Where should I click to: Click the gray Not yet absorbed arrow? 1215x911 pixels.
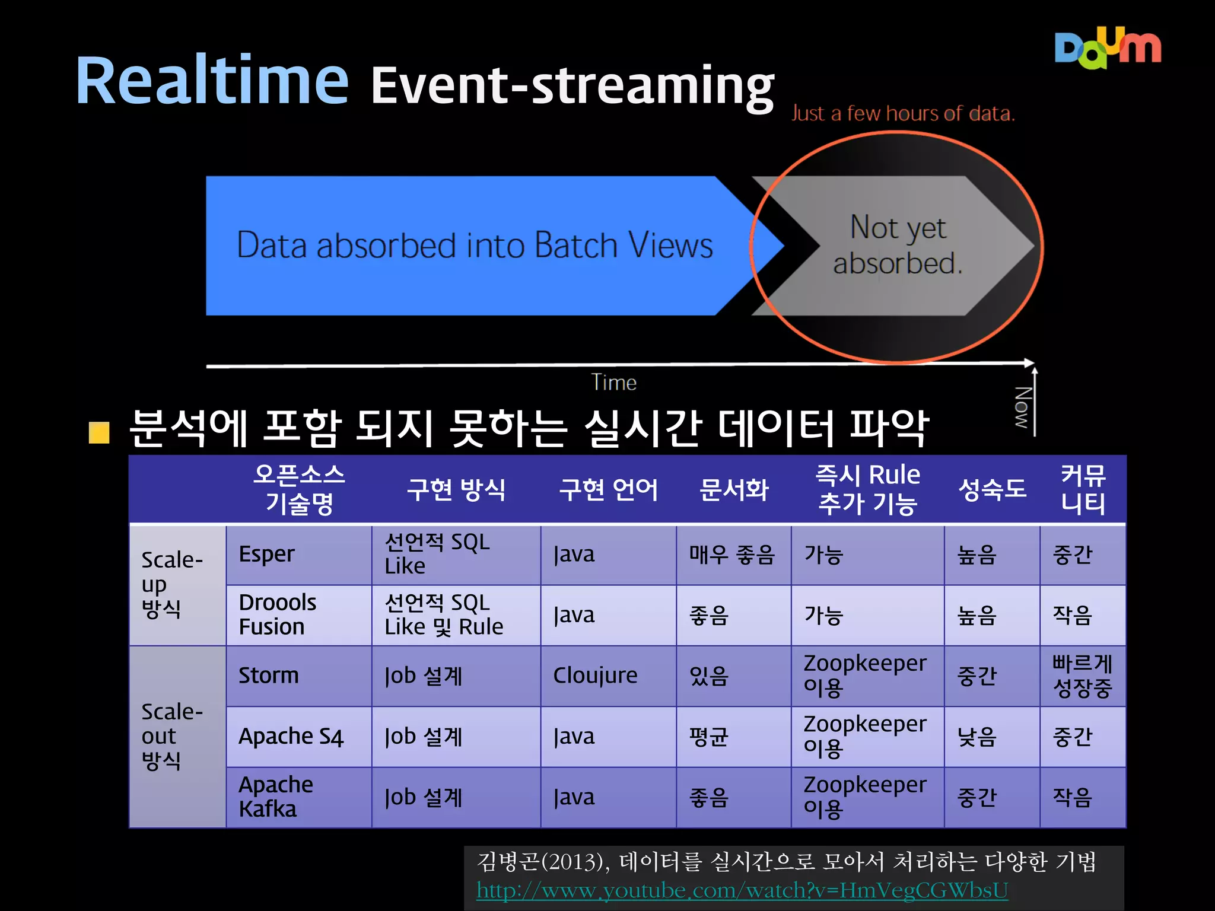(898, 246)
